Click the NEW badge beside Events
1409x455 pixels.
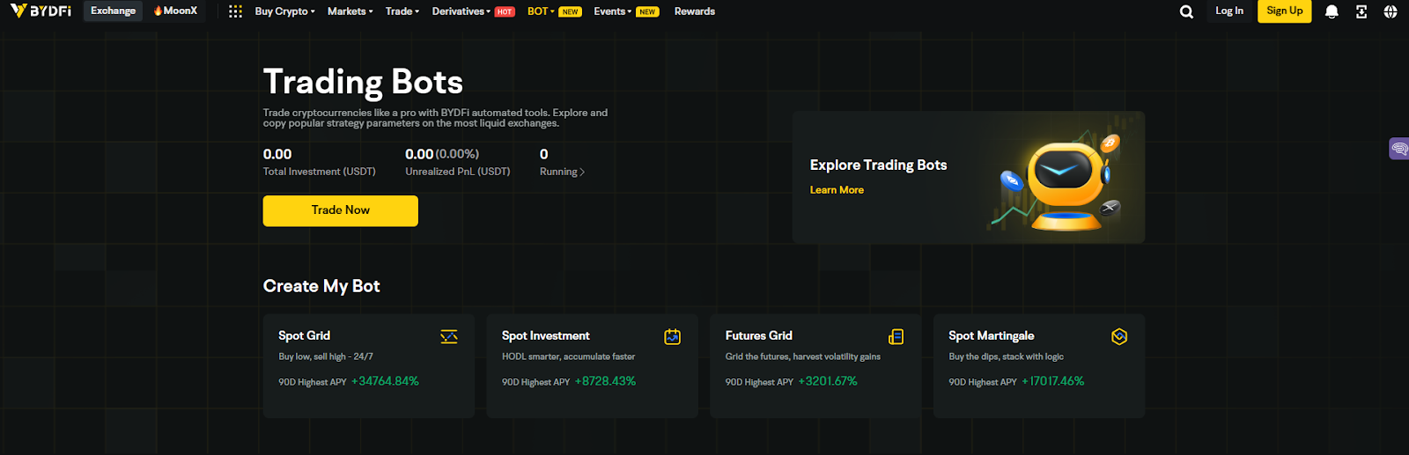(x=648, y=12)
